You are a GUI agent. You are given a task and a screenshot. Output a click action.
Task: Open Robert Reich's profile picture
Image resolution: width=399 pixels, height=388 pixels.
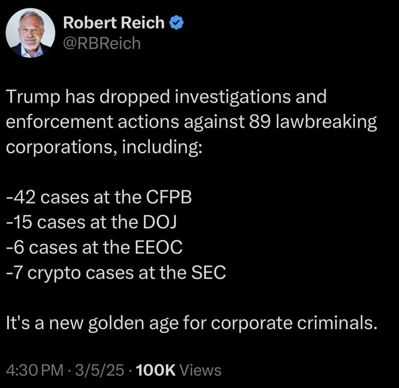30,33
